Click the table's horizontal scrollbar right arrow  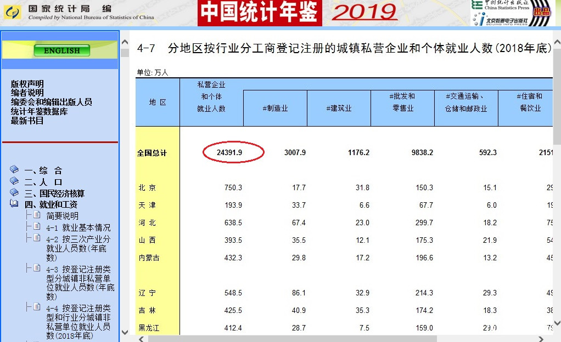pyautogui.click(x=541, y=339)
